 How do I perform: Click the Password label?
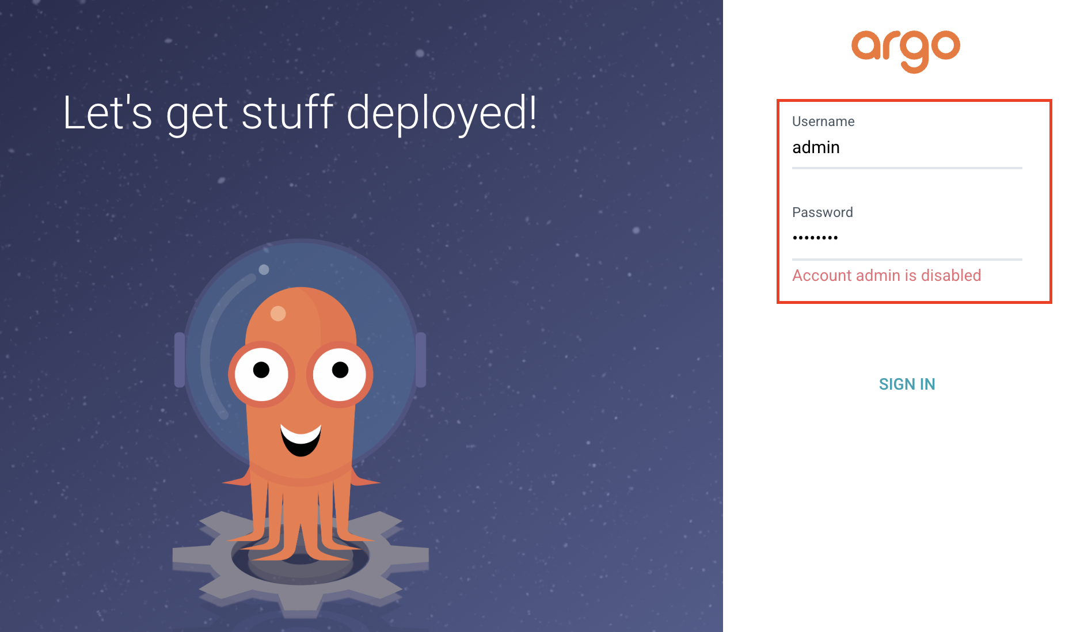(x=823, y=212)
